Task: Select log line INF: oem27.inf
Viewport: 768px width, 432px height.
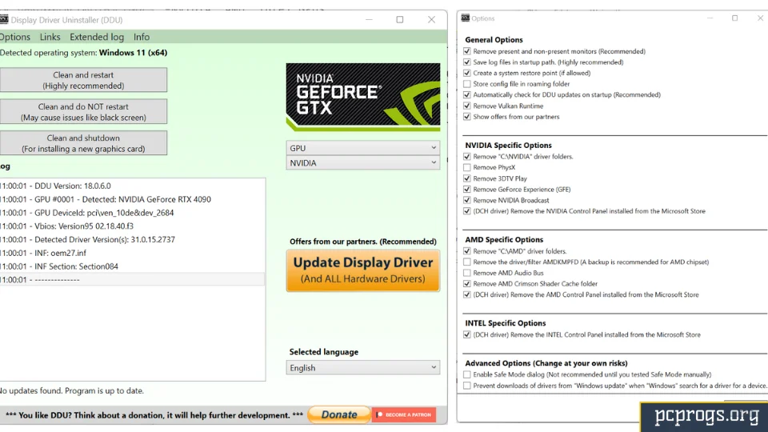Action: [132, 253]
